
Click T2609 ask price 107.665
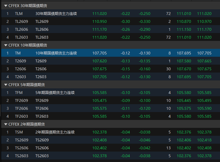click(204, 61)
